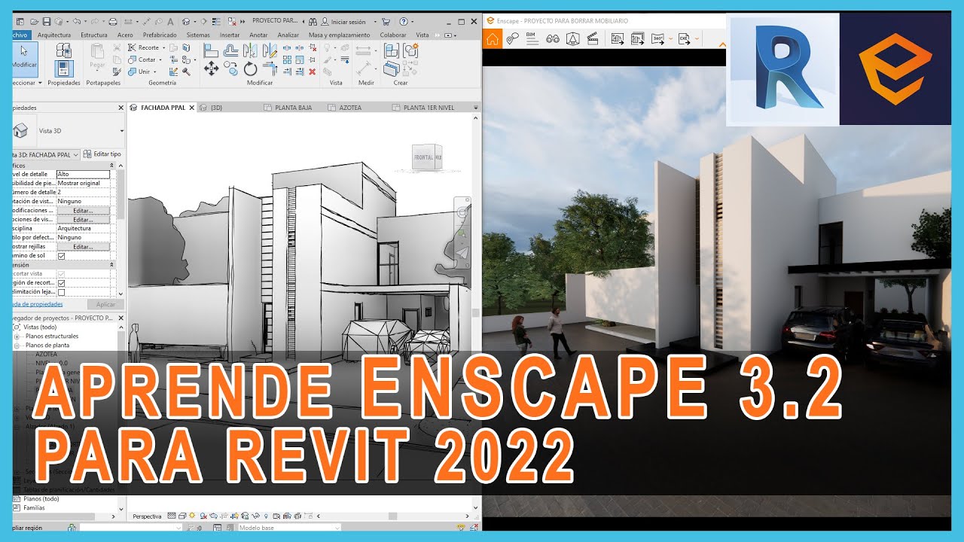
Task: Select Familias in project browser
Action: [x=35, y=507]
